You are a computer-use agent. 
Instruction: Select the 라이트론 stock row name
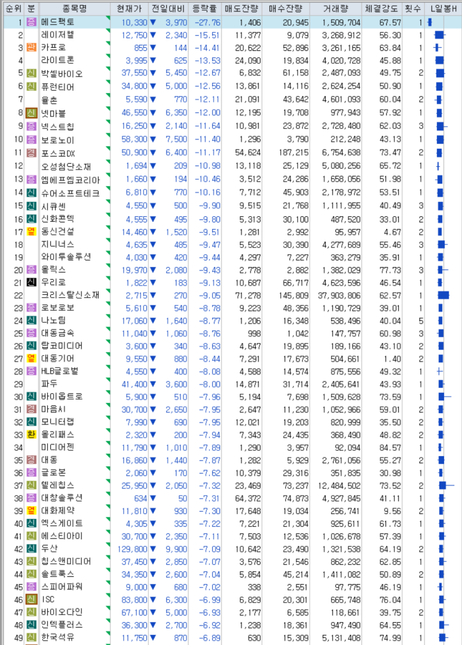tap(58, 60)
